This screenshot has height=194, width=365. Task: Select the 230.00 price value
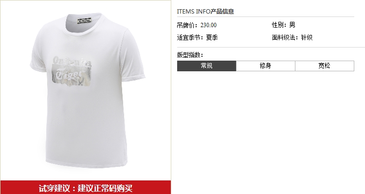tap(208, 25)
